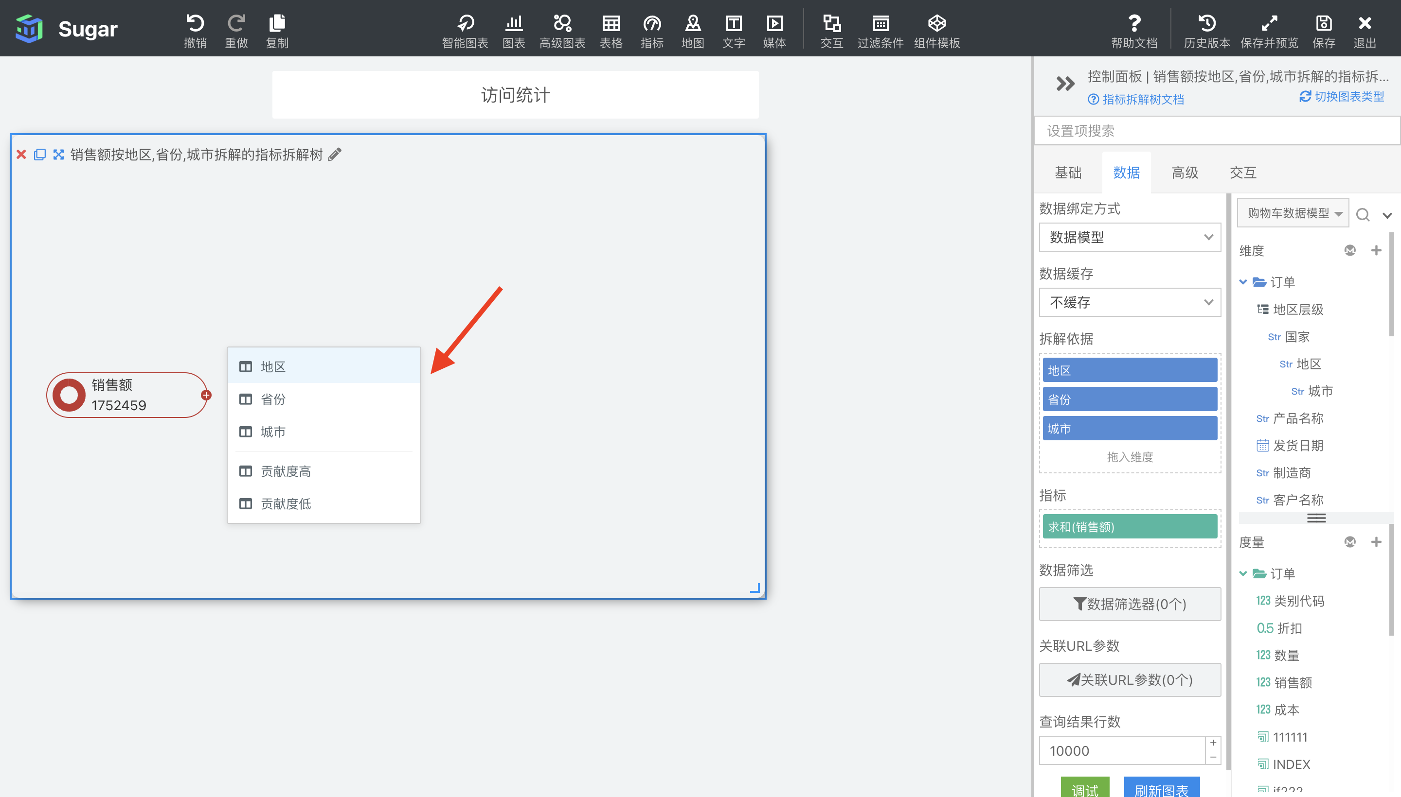Click the green 调试 button
1401x797 pixels.
point(1084,788)
